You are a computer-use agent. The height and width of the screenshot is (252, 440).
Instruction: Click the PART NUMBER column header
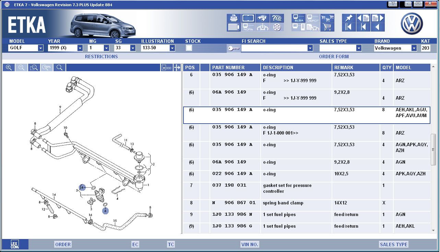coord(235,67)
